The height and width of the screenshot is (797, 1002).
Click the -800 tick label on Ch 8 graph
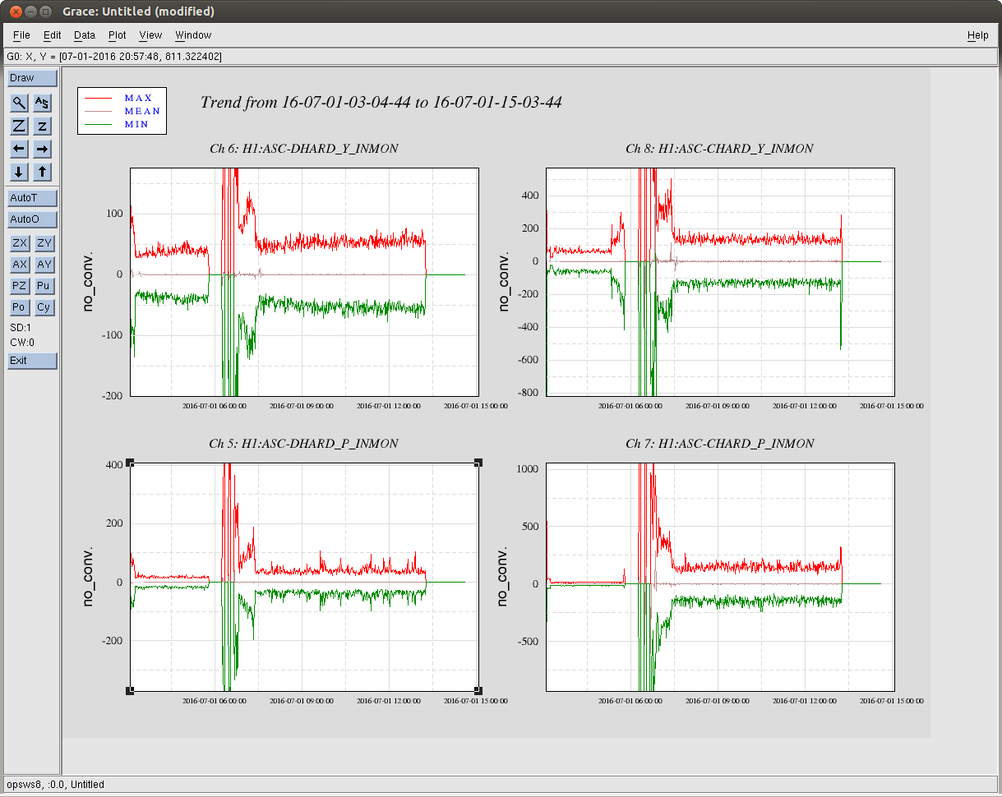528,393
